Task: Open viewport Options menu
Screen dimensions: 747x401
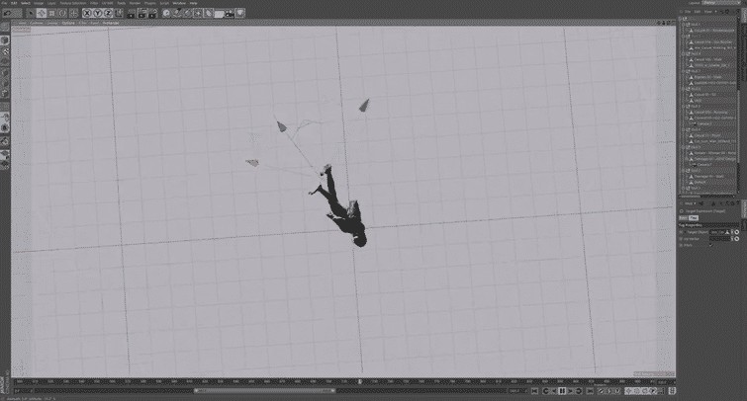Action: [x=68, y=23]
